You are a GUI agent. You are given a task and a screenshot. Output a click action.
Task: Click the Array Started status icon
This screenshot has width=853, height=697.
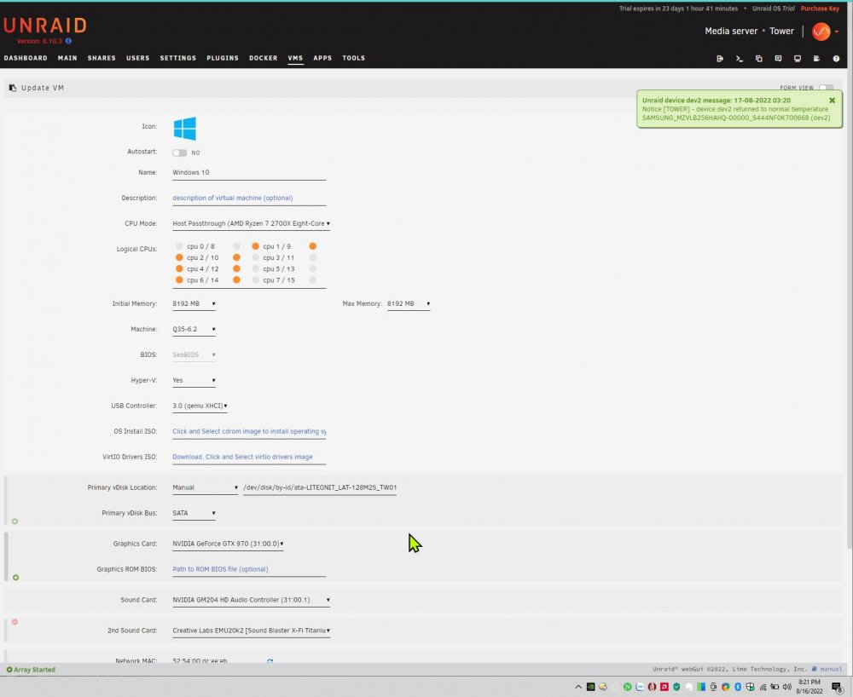click(x=9, y=669)
